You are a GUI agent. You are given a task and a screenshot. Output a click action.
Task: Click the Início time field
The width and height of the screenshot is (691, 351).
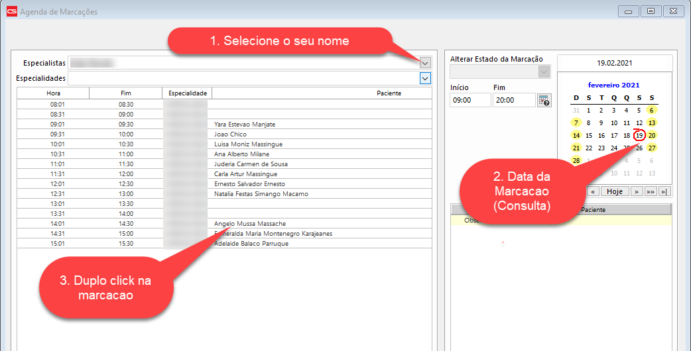pyautogui.click(x=470, y=100)
